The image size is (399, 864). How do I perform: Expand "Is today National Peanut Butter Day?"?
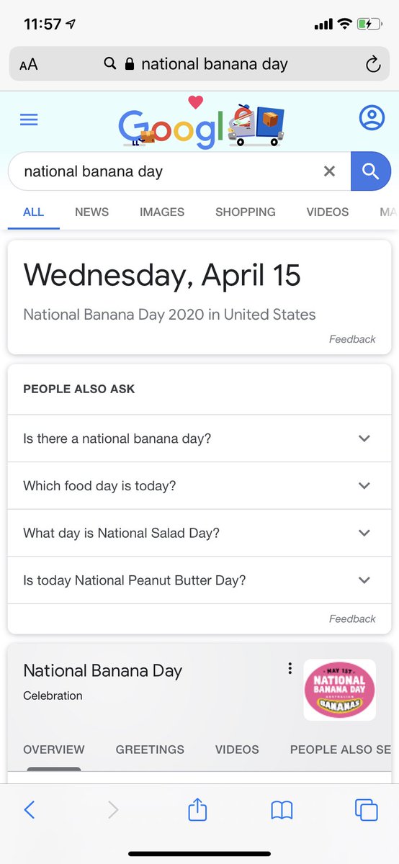pyautogui.click(x=199, y=580)
